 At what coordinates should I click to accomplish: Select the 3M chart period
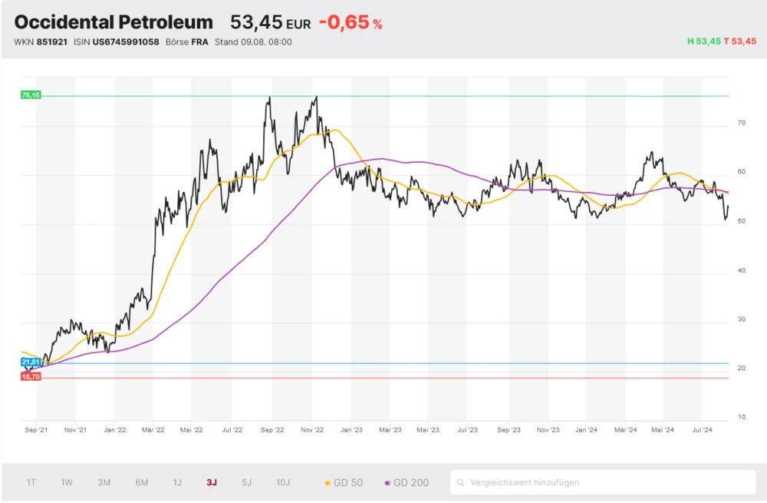(104, 482)
